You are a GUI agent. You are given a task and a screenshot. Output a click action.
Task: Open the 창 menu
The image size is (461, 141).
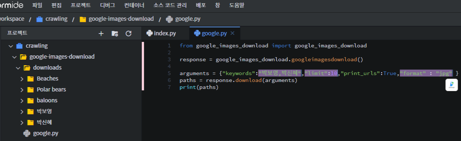[218, 5]
